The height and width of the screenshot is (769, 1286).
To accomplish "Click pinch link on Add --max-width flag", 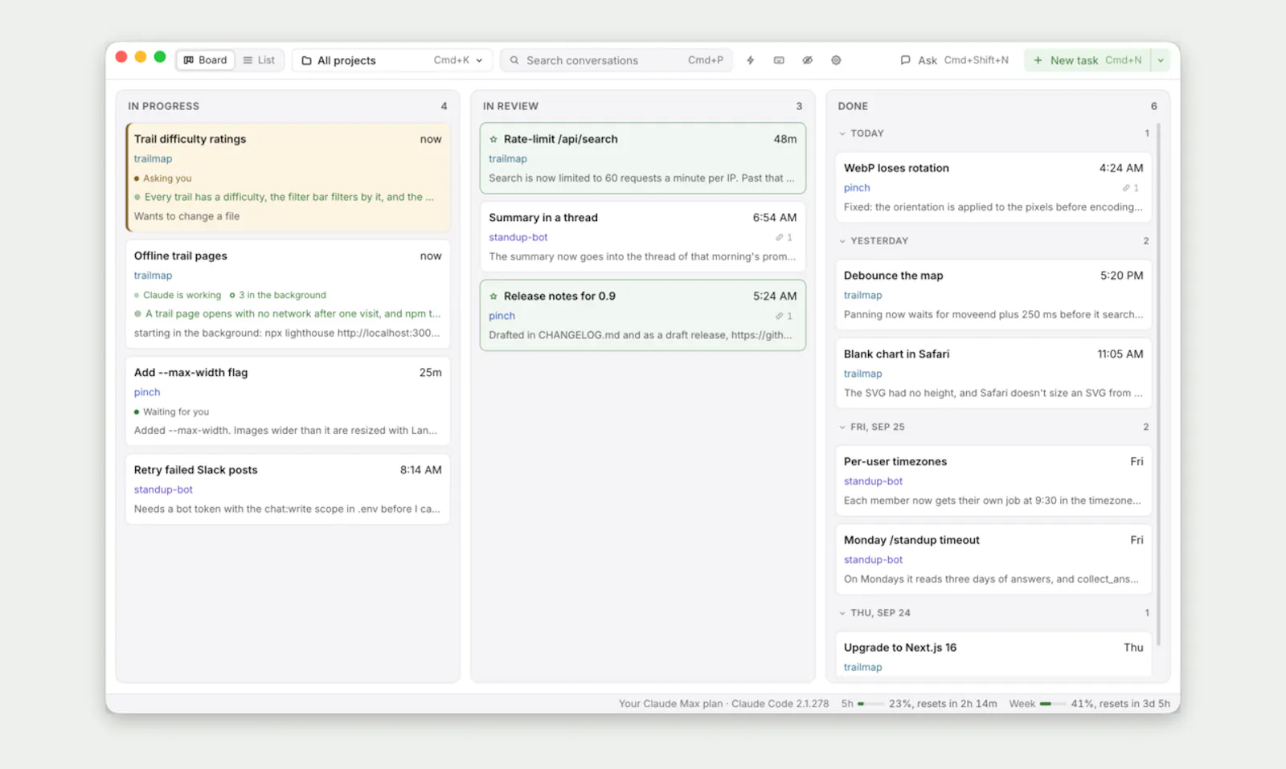I will (x=147, y=392).
